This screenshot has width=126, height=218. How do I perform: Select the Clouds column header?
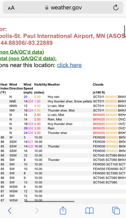[98, 85]
